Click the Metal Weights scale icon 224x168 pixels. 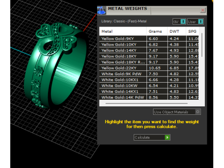[102, 10]
